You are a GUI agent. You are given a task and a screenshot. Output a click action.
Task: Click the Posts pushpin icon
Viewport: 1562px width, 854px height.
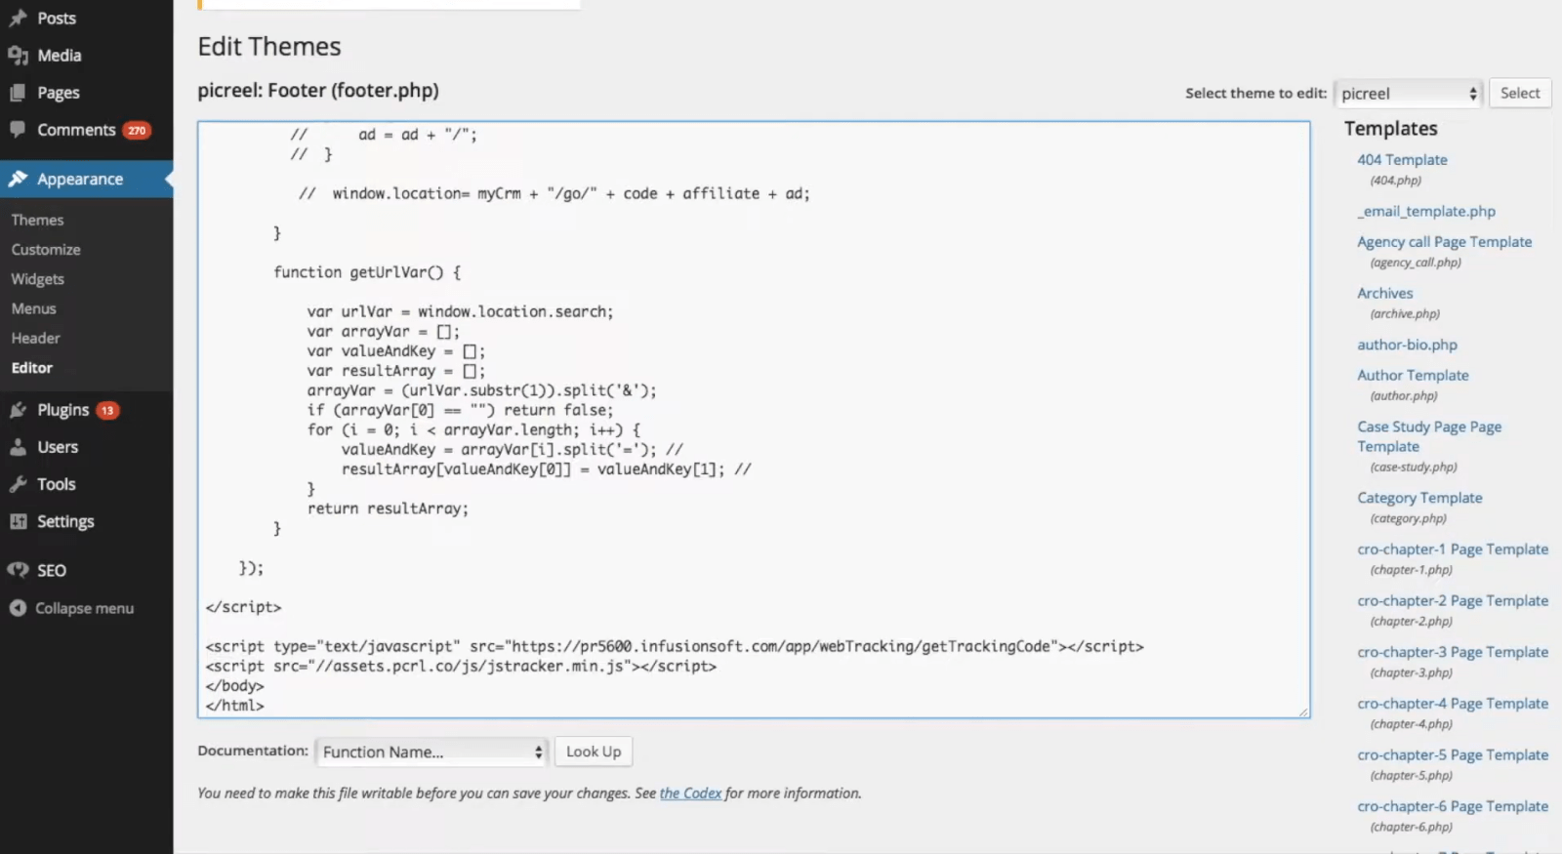[18, 18]
